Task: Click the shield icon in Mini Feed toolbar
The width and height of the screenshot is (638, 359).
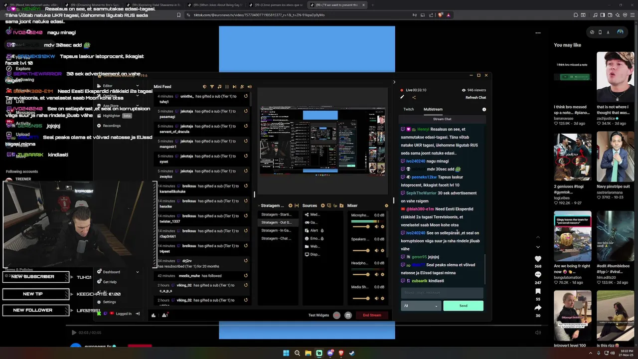Action: tap(204, 87)
